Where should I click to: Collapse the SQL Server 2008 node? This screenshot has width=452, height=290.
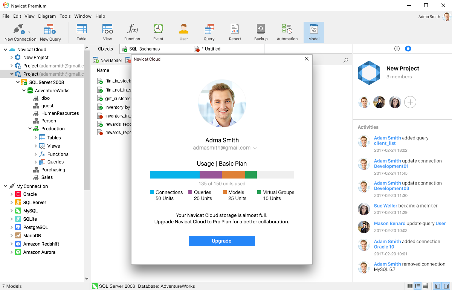point(17,82)
